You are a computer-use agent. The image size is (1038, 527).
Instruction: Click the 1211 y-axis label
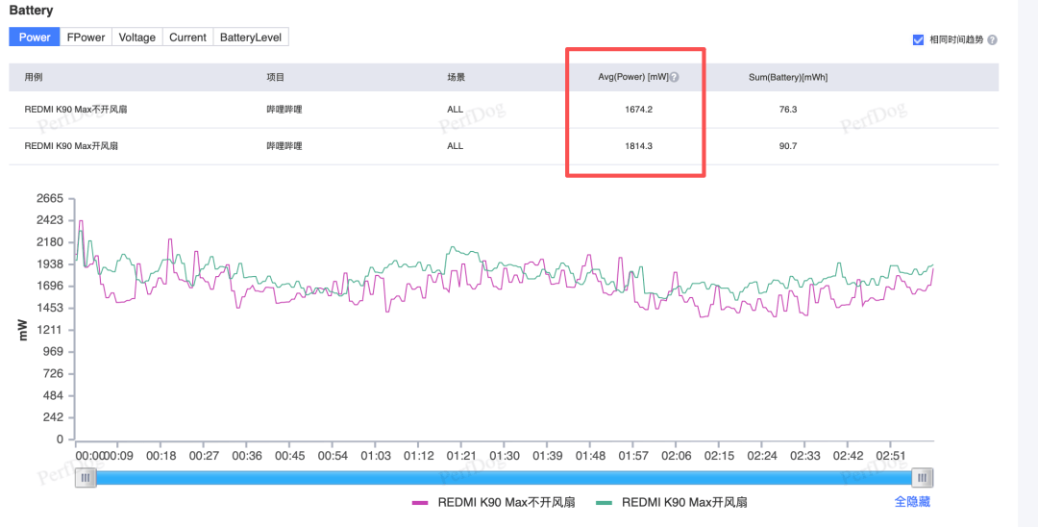click(51, 330)
